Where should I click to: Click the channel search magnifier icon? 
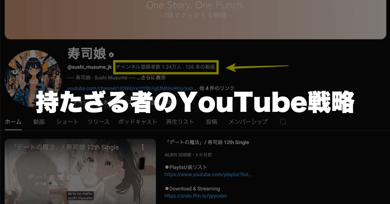click(x=283, y=122)
